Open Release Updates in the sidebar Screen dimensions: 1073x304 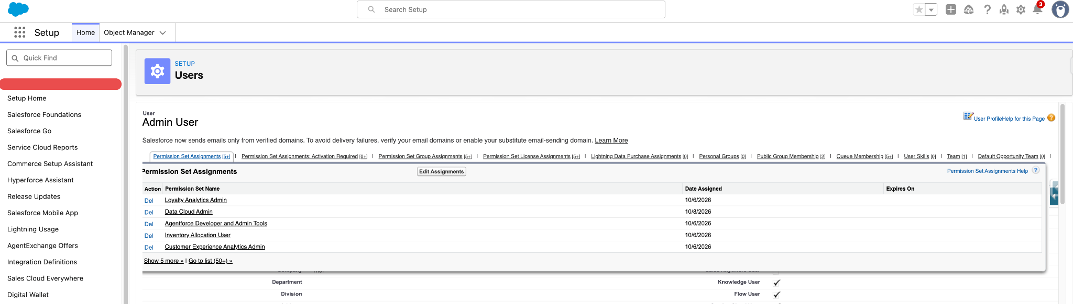(x=34, y=196)
